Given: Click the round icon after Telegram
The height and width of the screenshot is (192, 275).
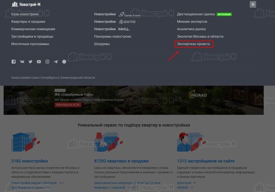Looking at the screenshot, I should coord(64,62).
